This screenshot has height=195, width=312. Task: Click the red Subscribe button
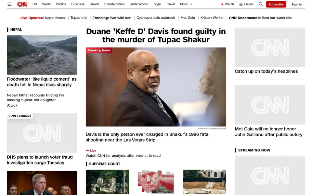[276, 4]
